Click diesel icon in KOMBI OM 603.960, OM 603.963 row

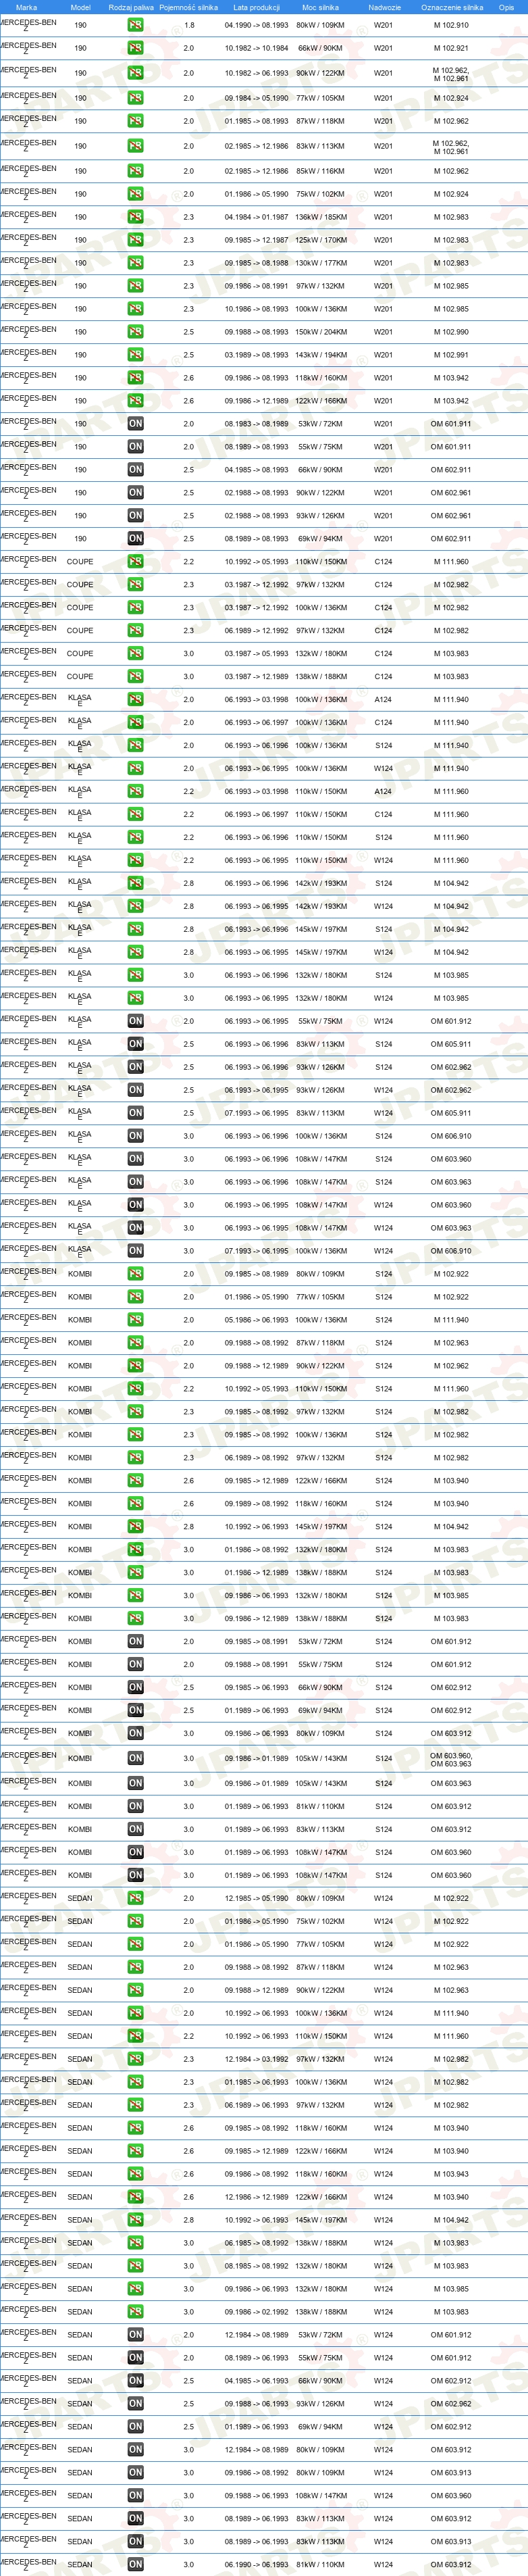tap(135, 1759)
